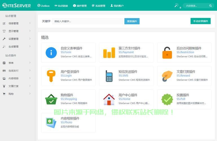Open the SS.Photo link
Screen dimensions: 217x141
tap(66, 122)
